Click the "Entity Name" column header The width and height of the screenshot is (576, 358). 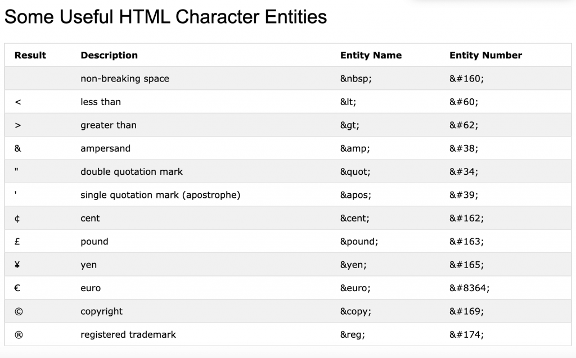[x=371, y=55]
